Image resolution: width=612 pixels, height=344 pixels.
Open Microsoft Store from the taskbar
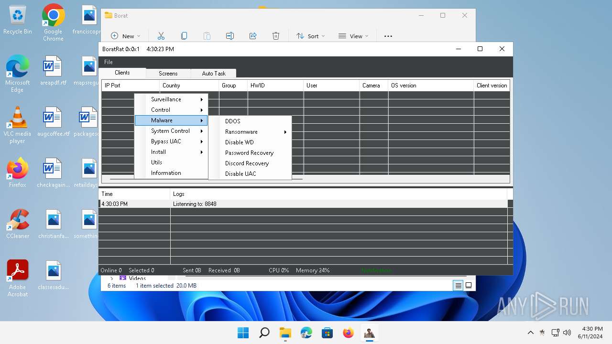(327, 333)
